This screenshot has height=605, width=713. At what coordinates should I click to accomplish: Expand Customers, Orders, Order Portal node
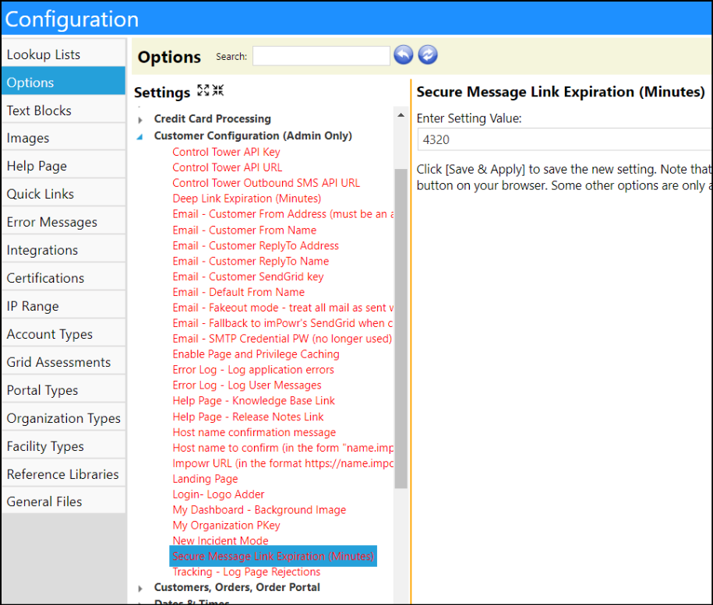coord(140,589)
